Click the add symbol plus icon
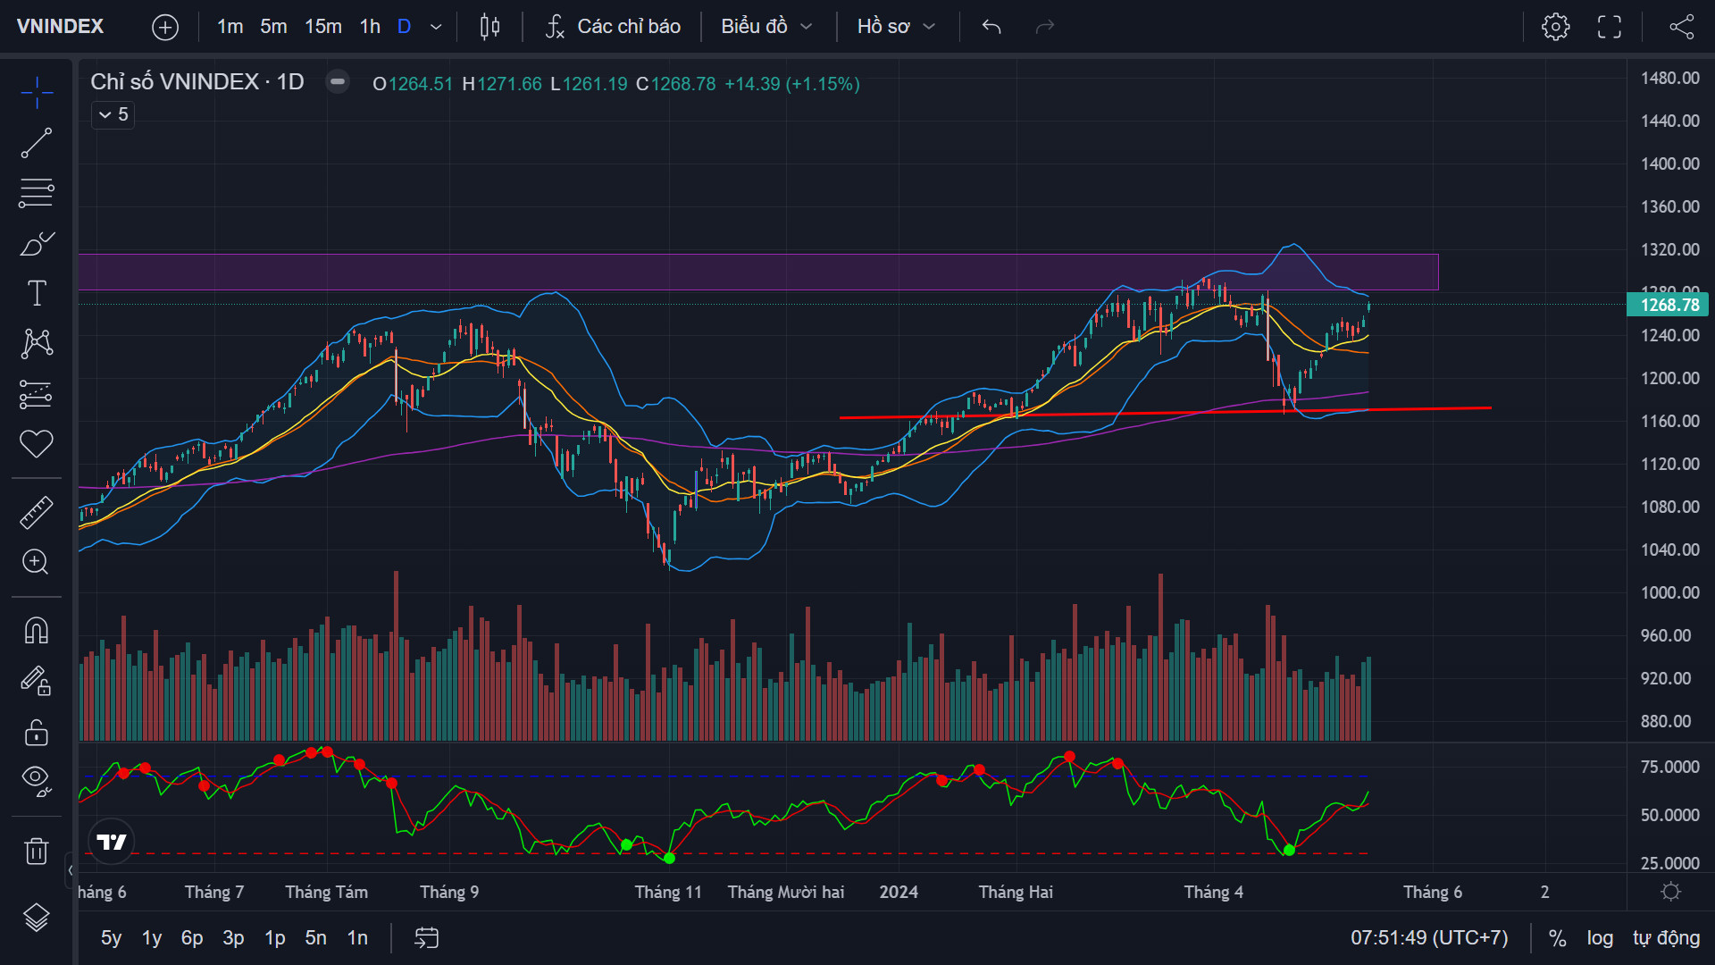The height and width of the screenshot is (965, 1715). pos(165,27)
